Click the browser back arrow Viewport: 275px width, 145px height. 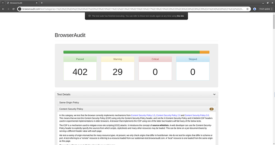[3, 9]
